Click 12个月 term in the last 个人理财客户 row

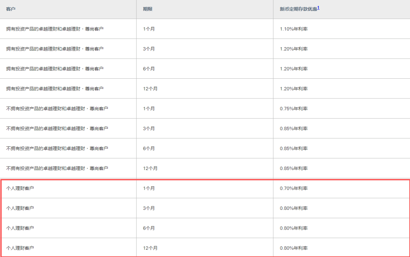pyautogui.click(x=150, y=248)
